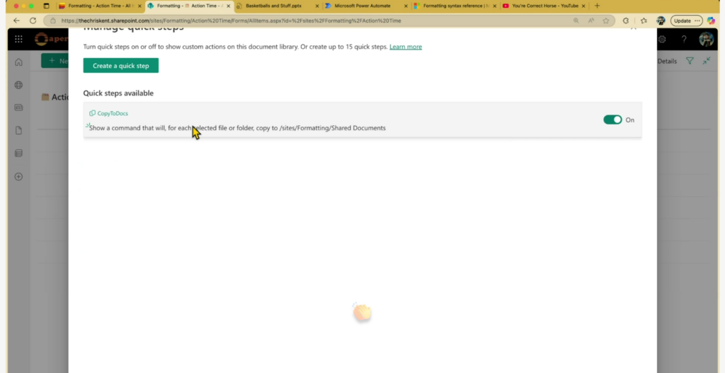This screenshot has width=725, height=373.
Task: Switch to the You're Correct Horse - YouTube tab
Action: pyautogui.click(x=544, y=6)
